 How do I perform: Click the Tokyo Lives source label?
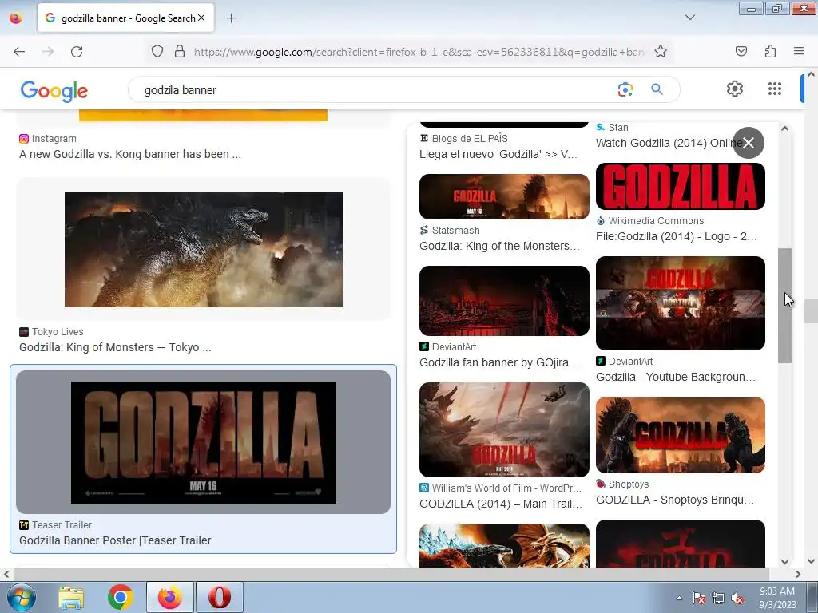[x=58, y=331]
